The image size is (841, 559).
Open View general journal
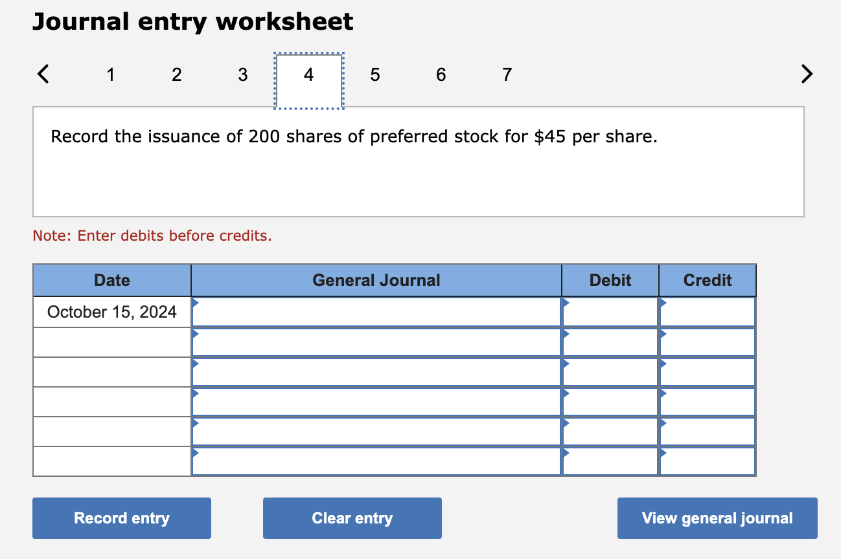coord(717,518)
